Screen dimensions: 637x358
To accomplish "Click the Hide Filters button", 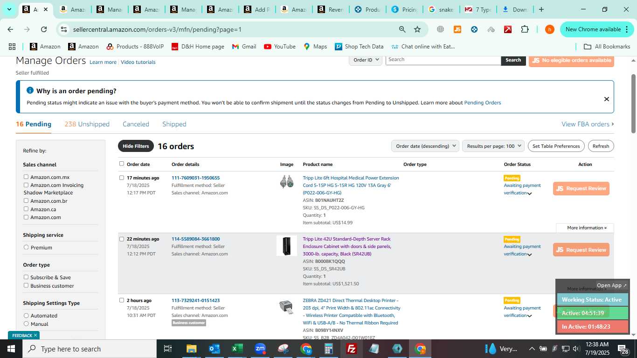I will point(136,146).
